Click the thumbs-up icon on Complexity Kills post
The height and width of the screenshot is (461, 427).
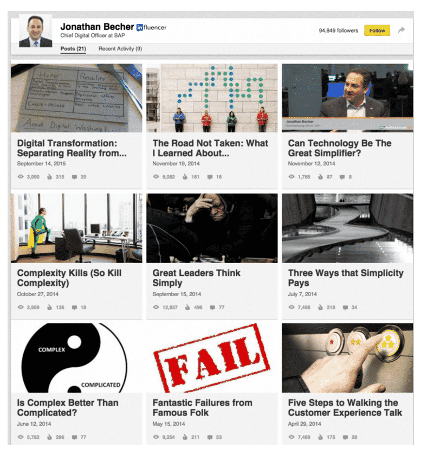point(50,307)
